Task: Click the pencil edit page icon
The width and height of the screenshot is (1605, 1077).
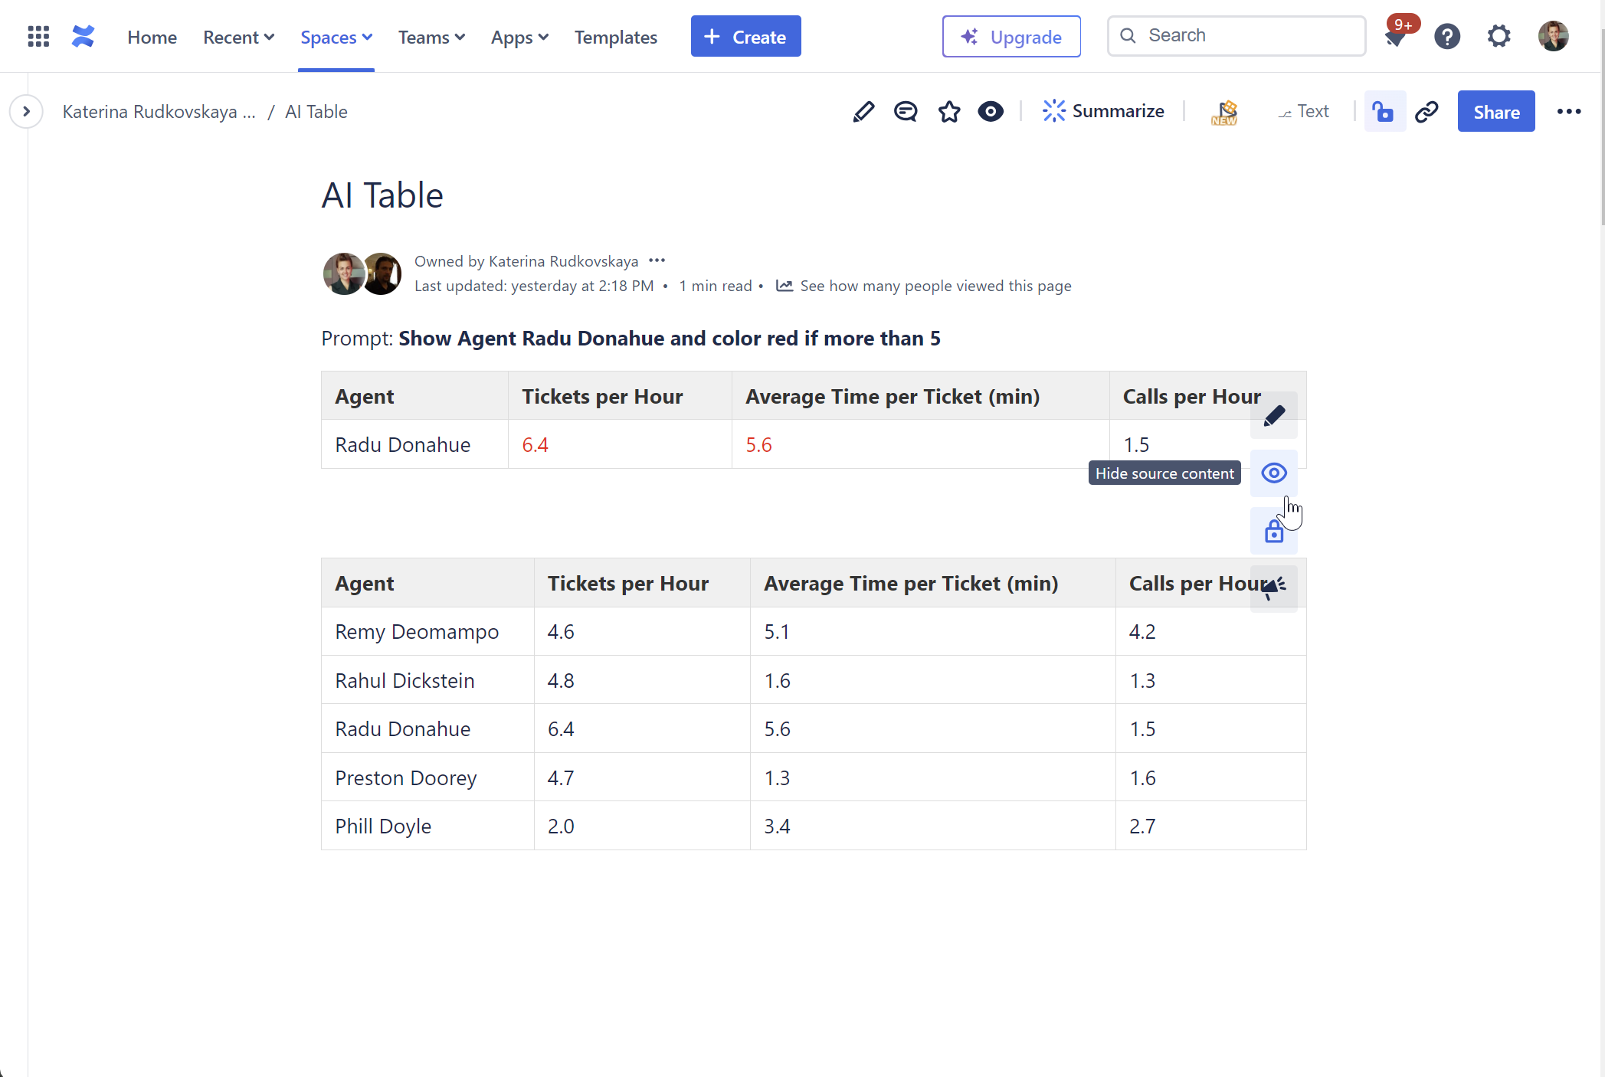Action: 863,112
